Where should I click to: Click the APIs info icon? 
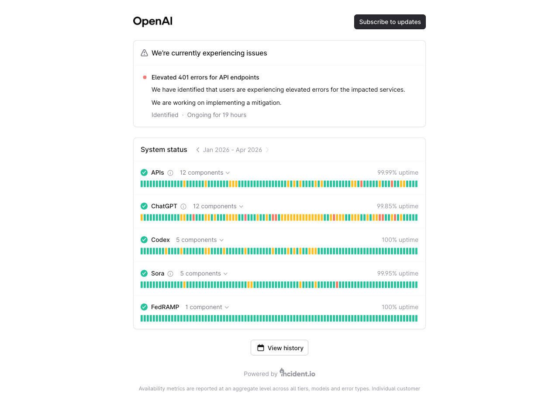coord(170,173)
